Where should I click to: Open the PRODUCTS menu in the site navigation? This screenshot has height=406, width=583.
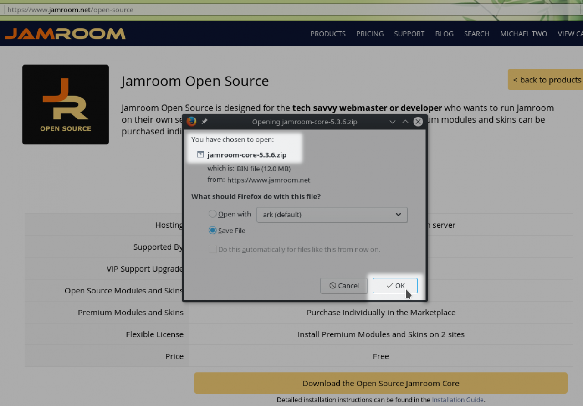click(x=328, y=34)
